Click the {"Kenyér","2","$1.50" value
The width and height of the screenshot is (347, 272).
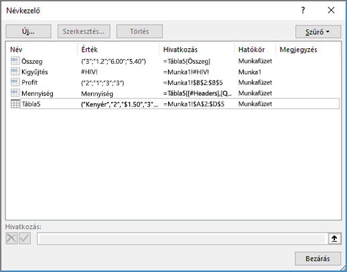pos(120,105)
